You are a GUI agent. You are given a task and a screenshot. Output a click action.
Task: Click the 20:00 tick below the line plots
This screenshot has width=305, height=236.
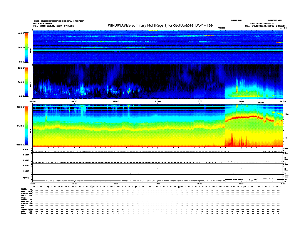(x=241, y=184)
